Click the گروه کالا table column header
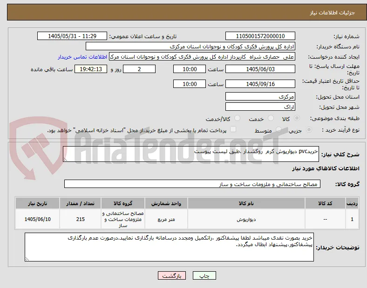Viewport: 367px width, 288px height. 123,203
